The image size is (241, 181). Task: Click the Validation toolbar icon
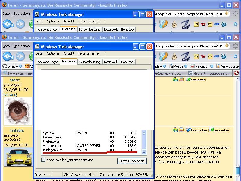coord(192,66)
